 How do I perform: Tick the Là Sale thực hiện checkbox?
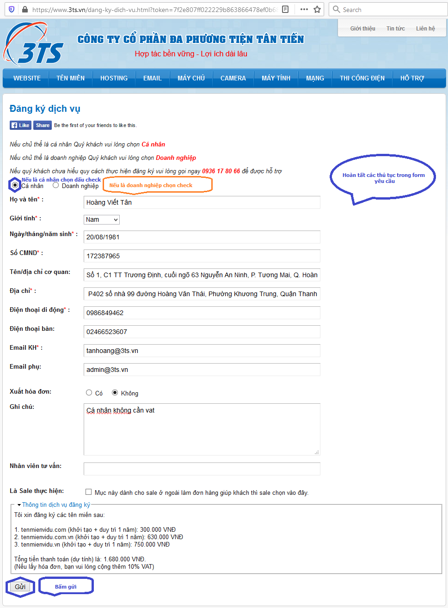click(x=89, y=492)
